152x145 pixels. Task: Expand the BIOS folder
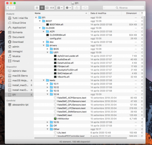point(47,49)
